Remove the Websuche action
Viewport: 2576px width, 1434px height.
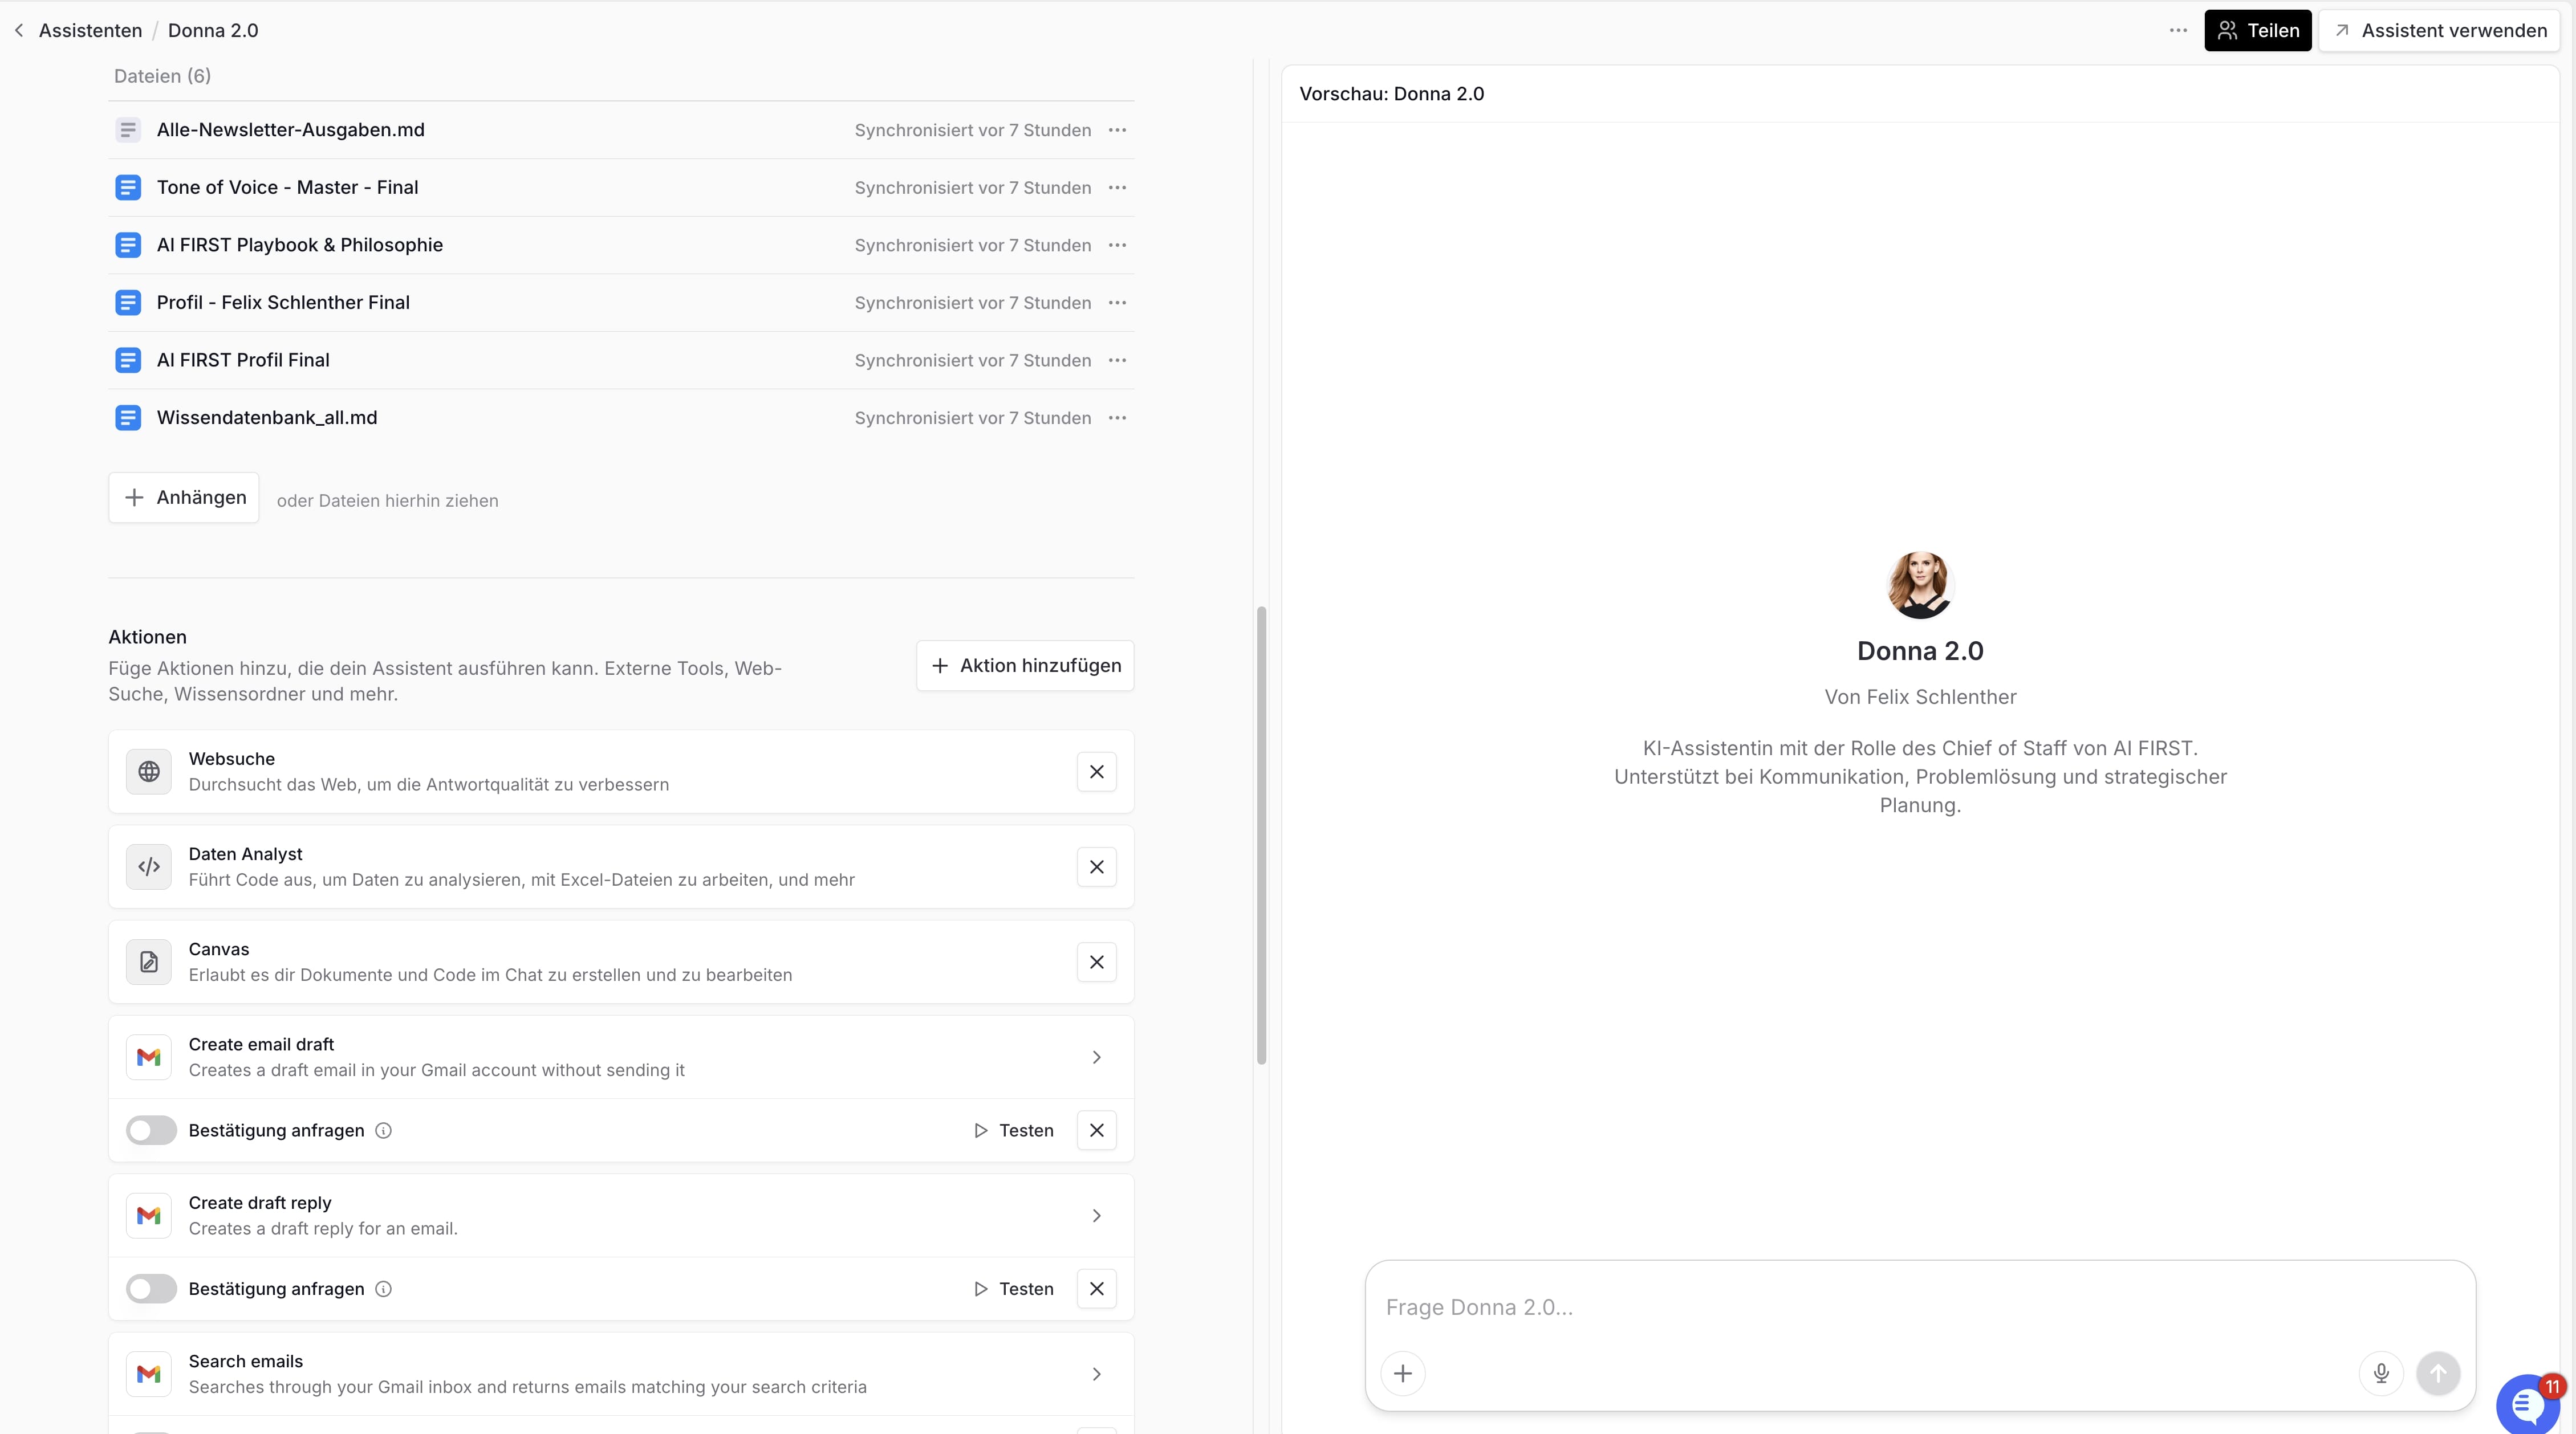click(x=1096, y=772)
